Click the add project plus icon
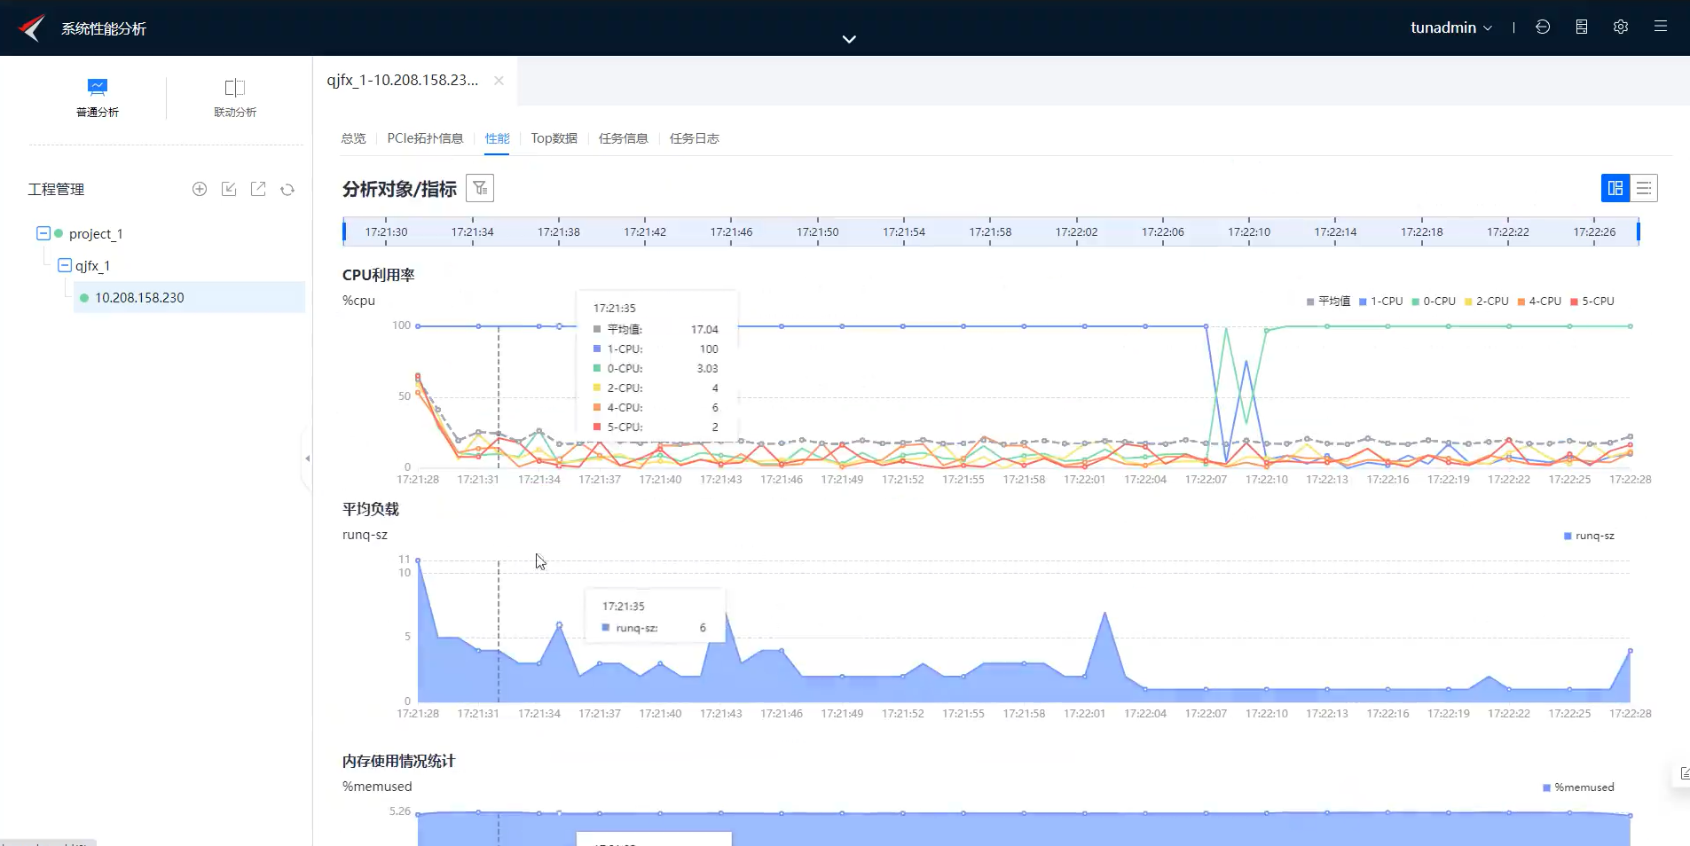This screenshot has height=846, width=1690. point(200,189)
